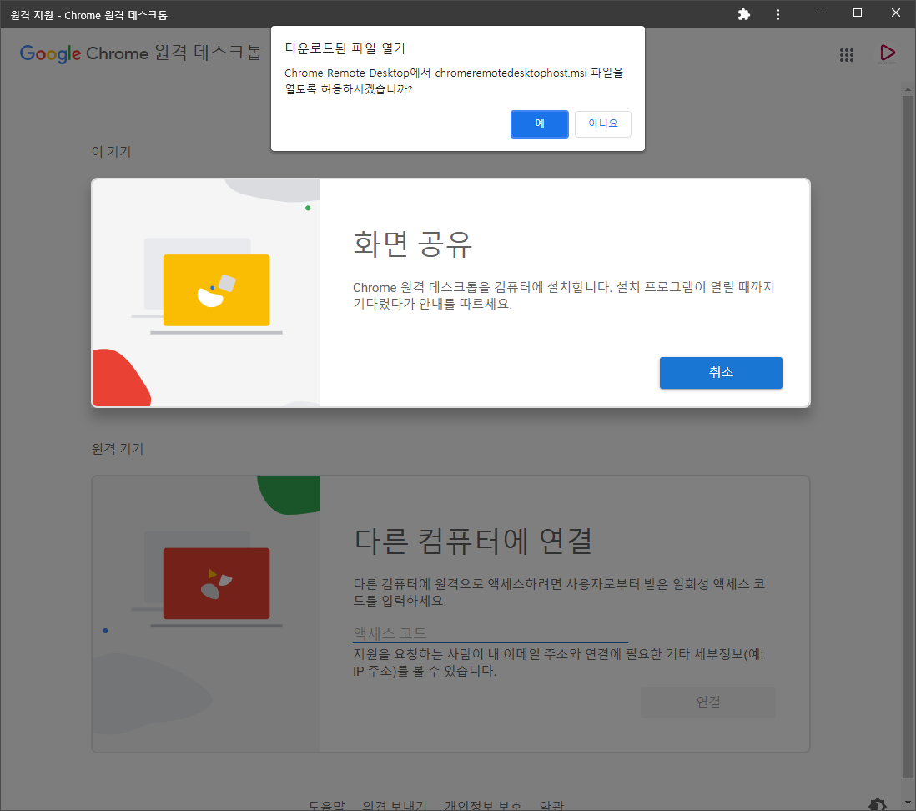This screenshot has width=916, height=811.
Task: Open the 개인정보 보호 footer link
Action: pos(483,805)
